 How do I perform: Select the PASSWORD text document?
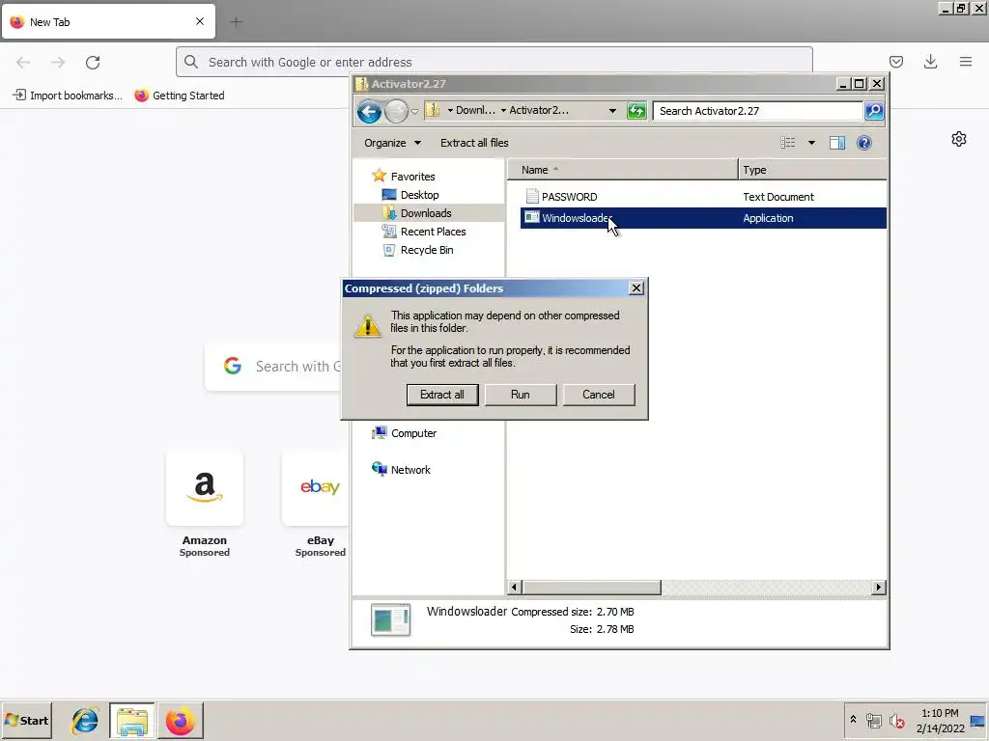point(569,197)
